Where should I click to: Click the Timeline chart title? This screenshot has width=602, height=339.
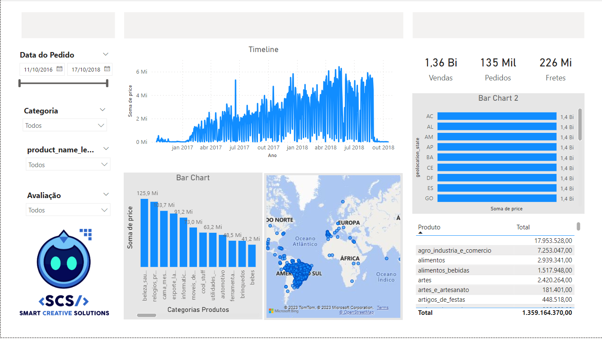[x=264, y=49]
